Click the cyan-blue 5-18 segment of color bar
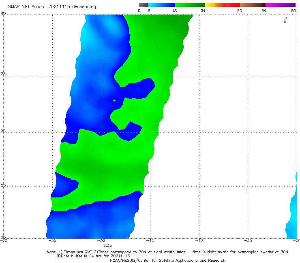Image resolution: width=300 pixels, height=263 pixels. click(162, 5)
